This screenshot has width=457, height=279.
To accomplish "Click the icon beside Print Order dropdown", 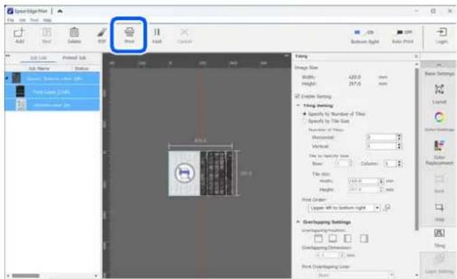I will 386,208.
